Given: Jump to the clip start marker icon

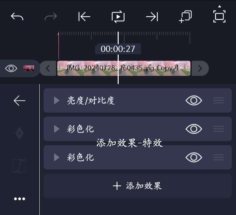Looking at the screenshot, I should [x=84, y=17].
